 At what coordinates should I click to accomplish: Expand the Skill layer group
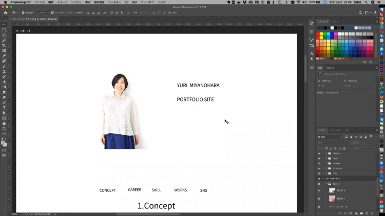[326, 159]
